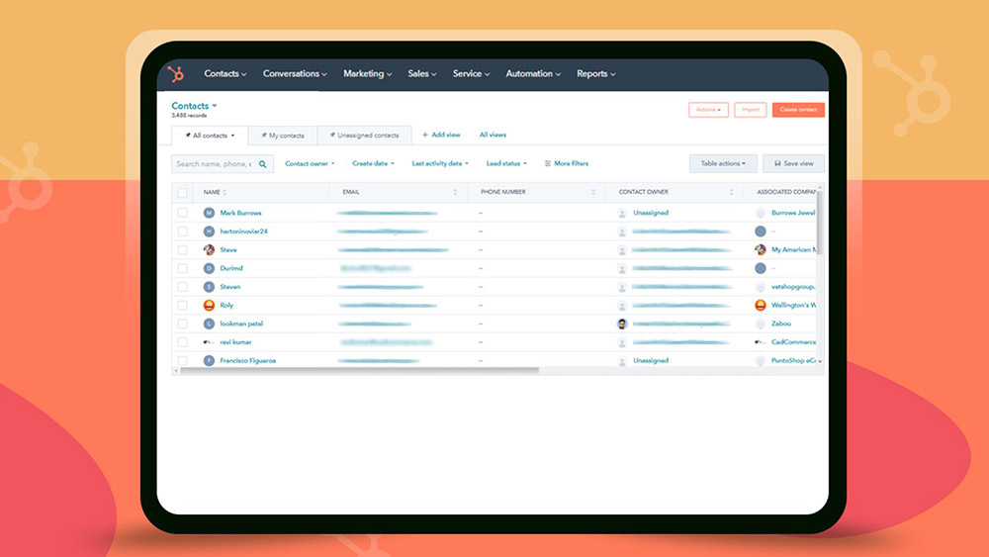This screenshot has width=989, height=557.
Task: Open the Marketing menu in navbar
Action: (367, 74)
